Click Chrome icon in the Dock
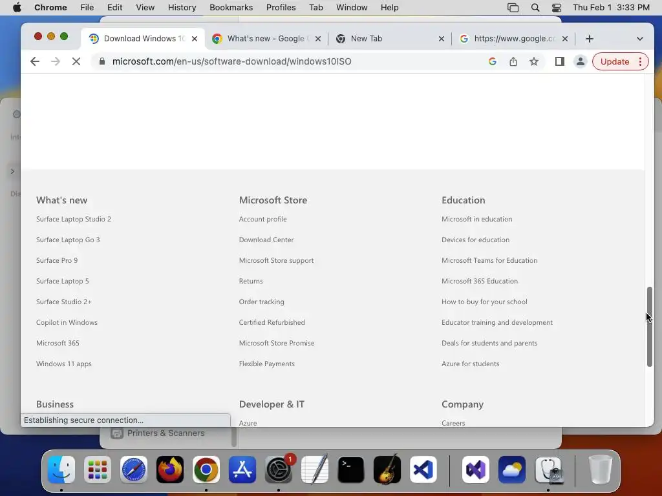This screenshot has height=496, width=662. [206, 470]
